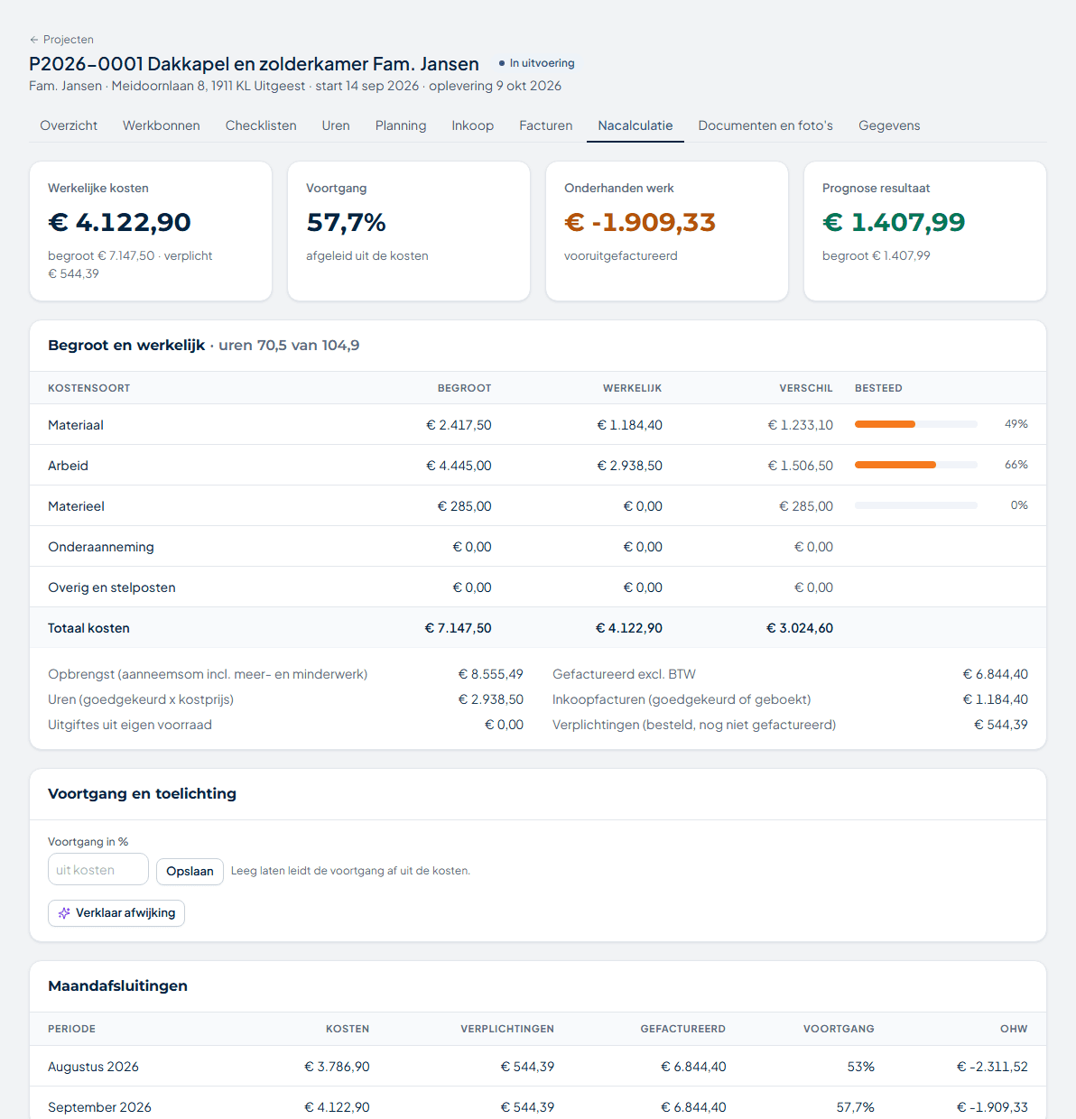1076x1119 pixels.
Task: Switch to the Inkoop tab
Action: coord(473,125)
